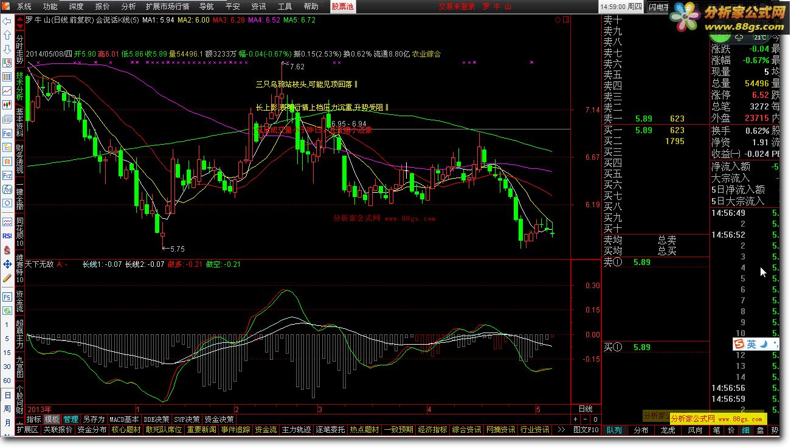This screenshot has height=448, width=791.
Task: Select the 细 tab at bottom right
Action: (745, 430)
